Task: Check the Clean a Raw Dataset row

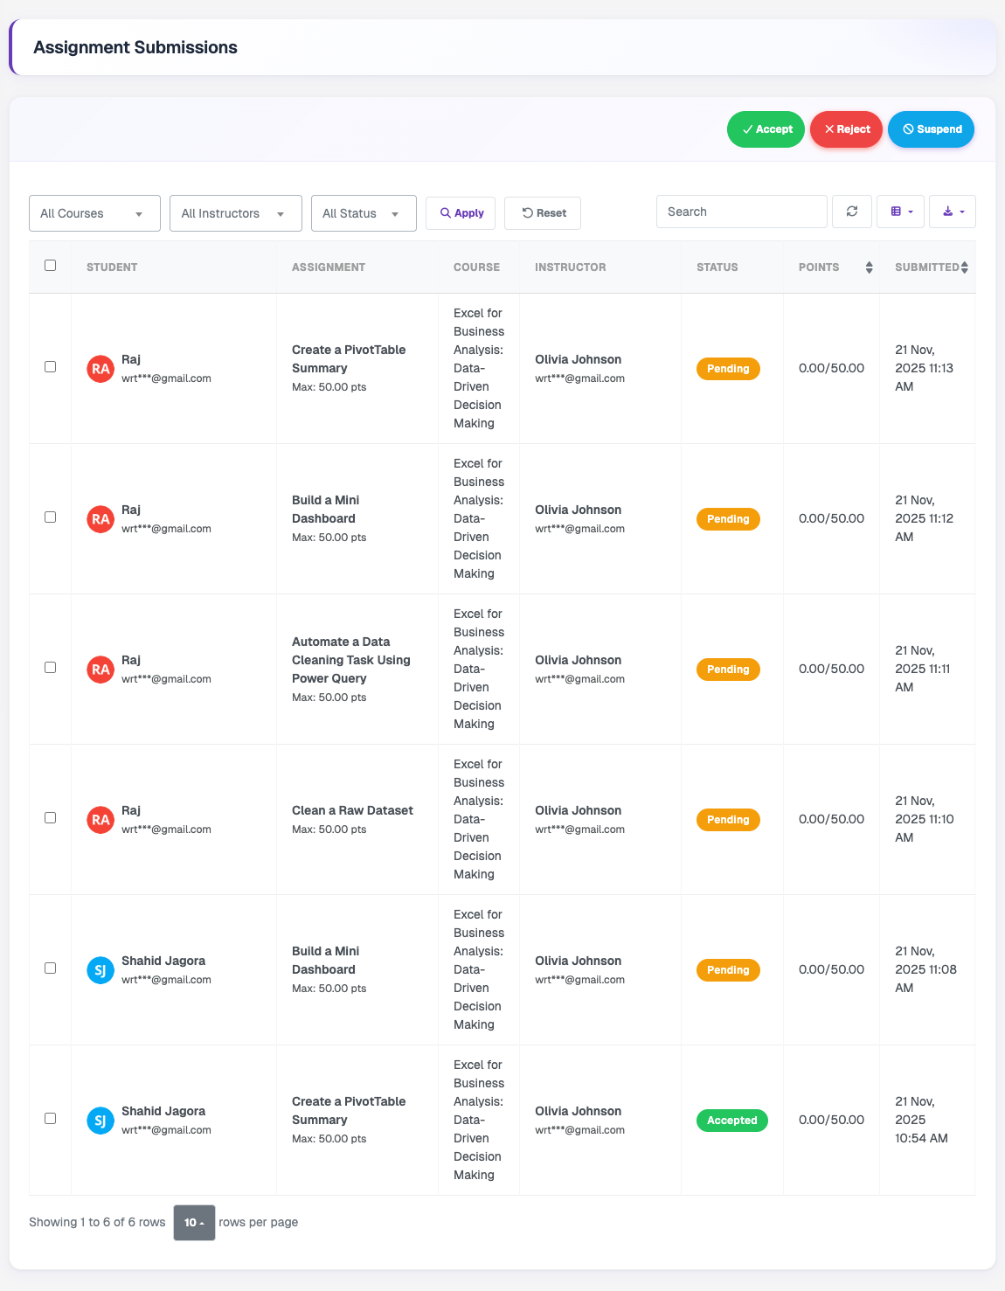Action: tap(51, 818)
